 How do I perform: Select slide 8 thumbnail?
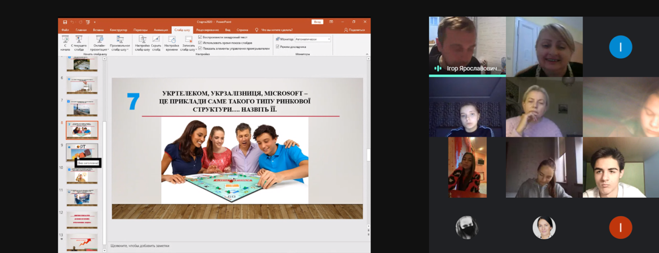(x=82, y=130)
